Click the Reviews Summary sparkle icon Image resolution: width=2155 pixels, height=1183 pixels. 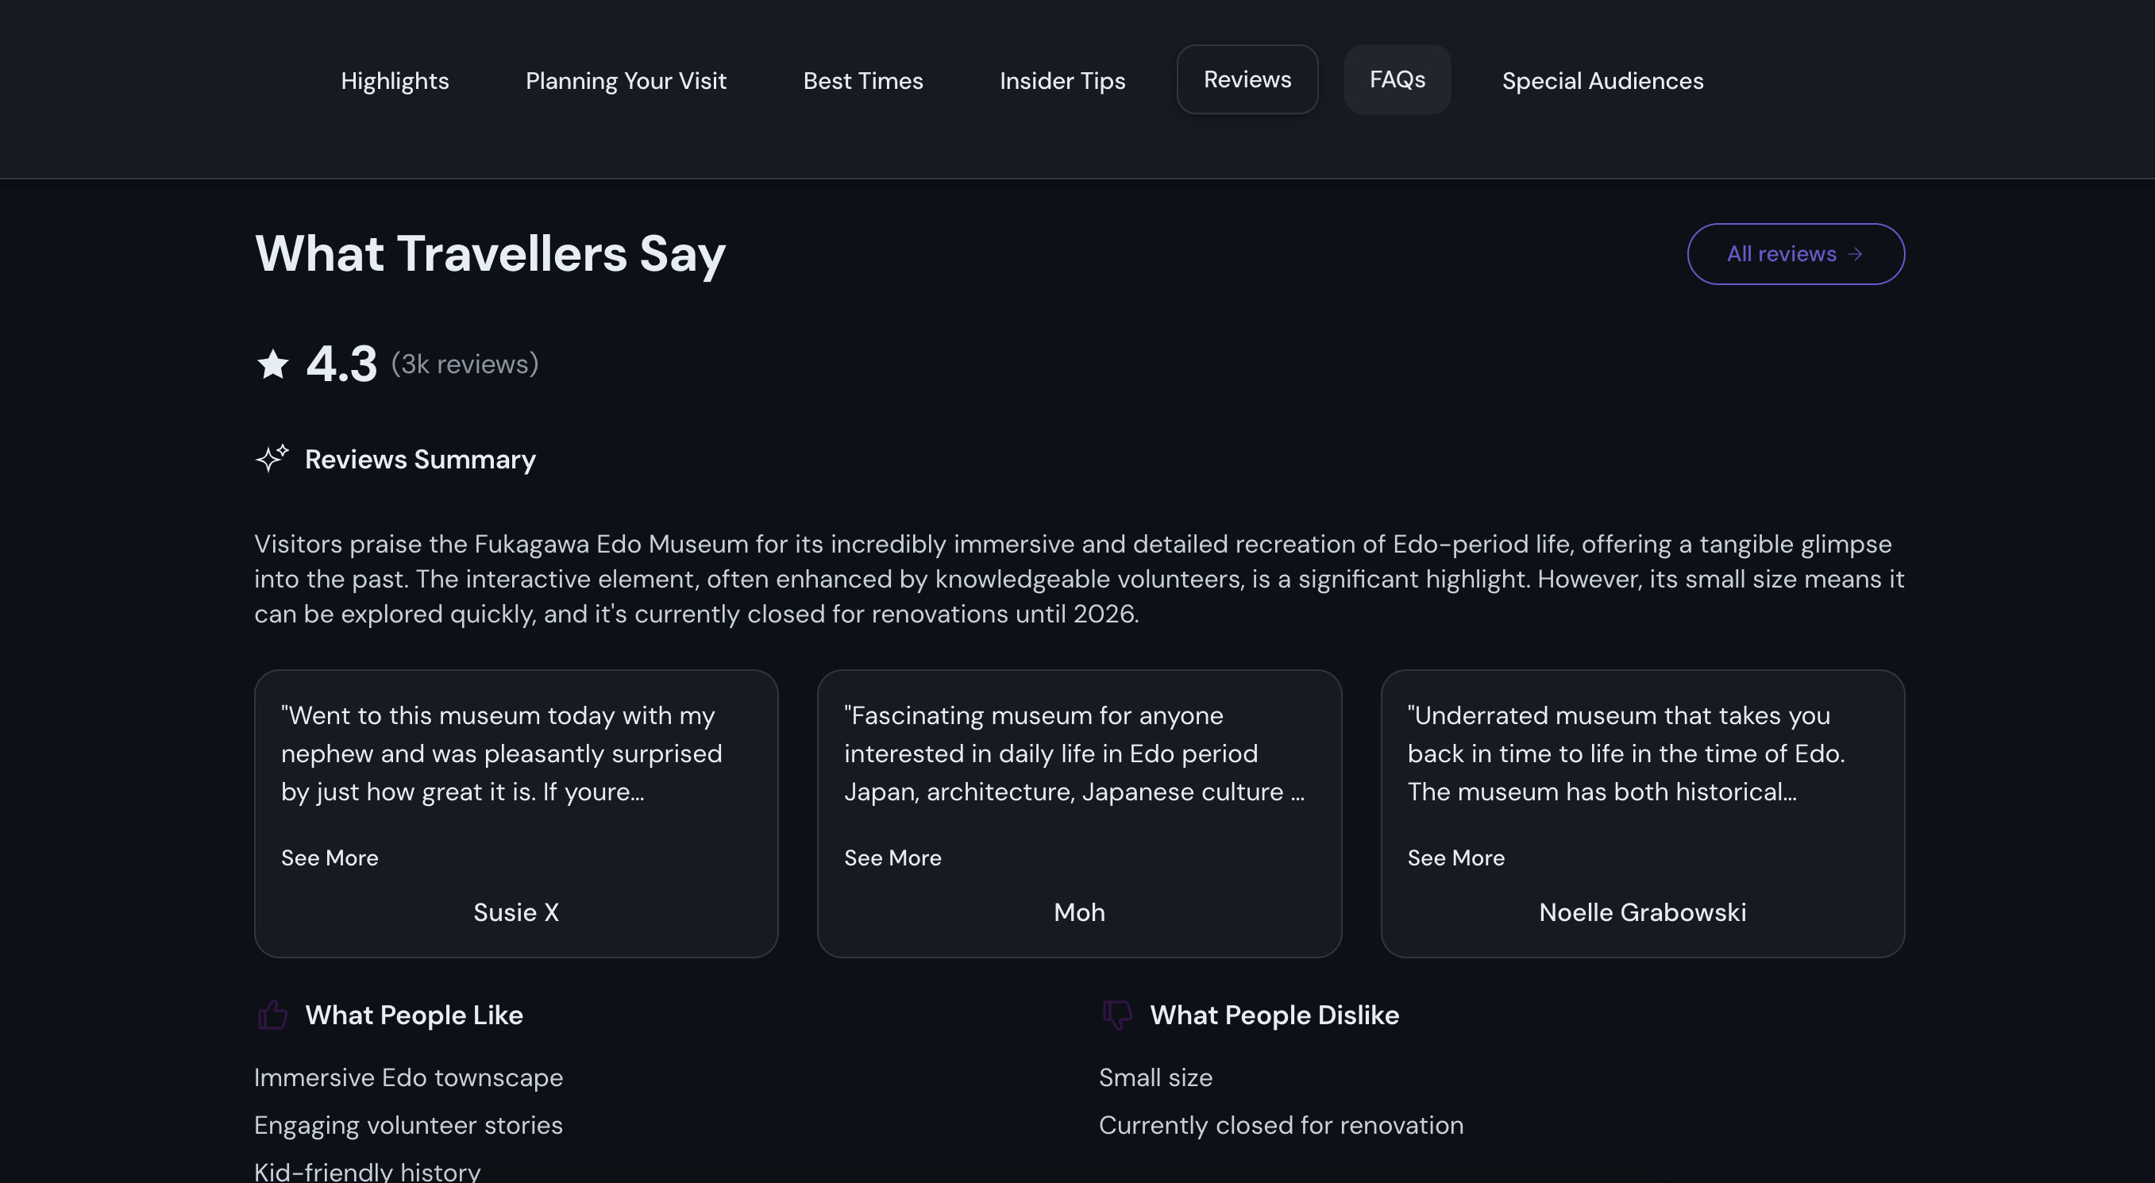tap(272, 458)
